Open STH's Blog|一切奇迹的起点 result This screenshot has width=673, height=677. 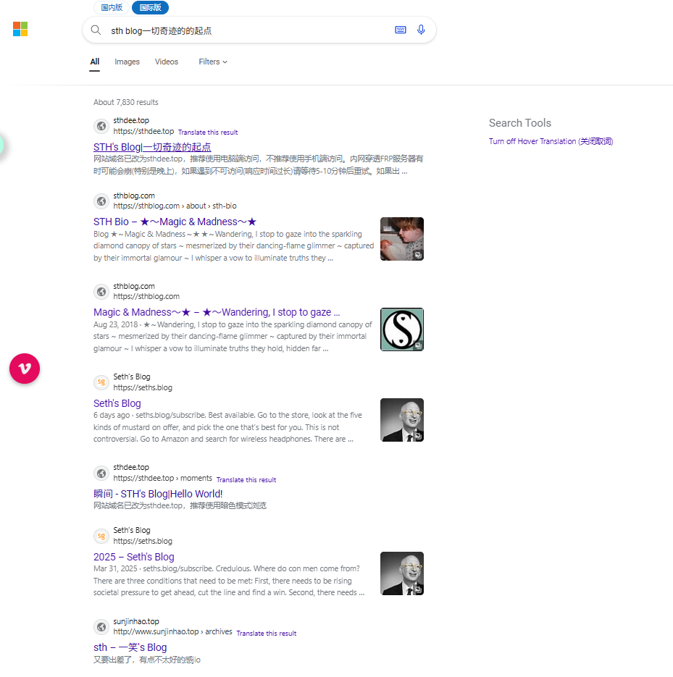tap(152, 147)
